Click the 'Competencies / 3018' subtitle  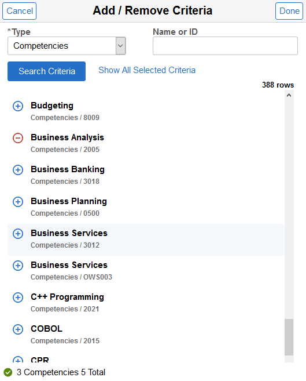[x=65, y=182]
